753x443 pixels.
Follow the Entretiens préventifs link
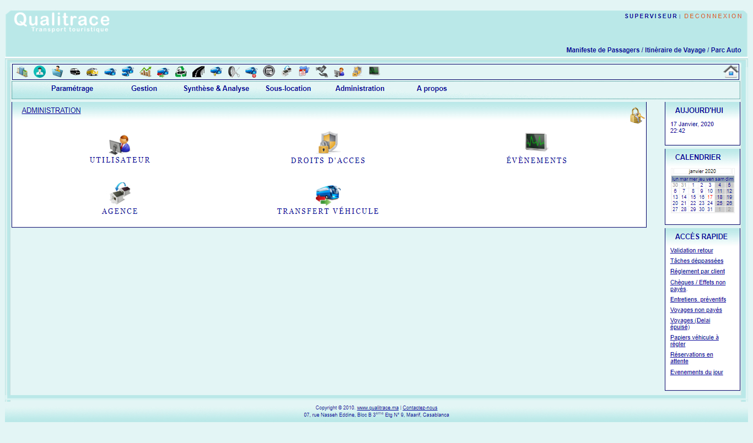698,300
